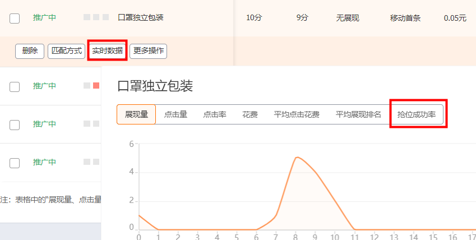Switch to the 抢位成功率 tab
Screen dimensions: 476x240
417,114
